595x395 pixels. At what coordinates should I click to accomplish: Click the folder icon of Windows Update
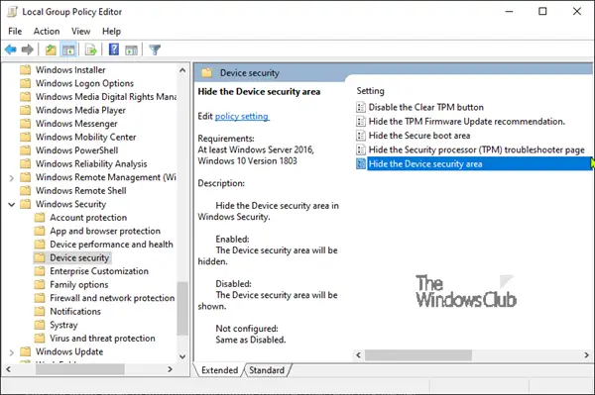click(25, 351)
